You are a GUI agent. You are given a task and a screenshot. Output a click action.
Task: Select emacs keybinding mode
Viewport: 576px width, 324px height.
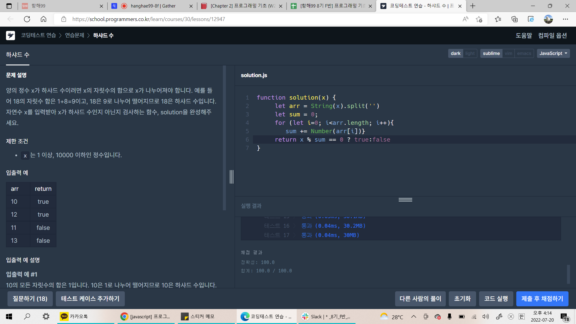coord(524,53)
